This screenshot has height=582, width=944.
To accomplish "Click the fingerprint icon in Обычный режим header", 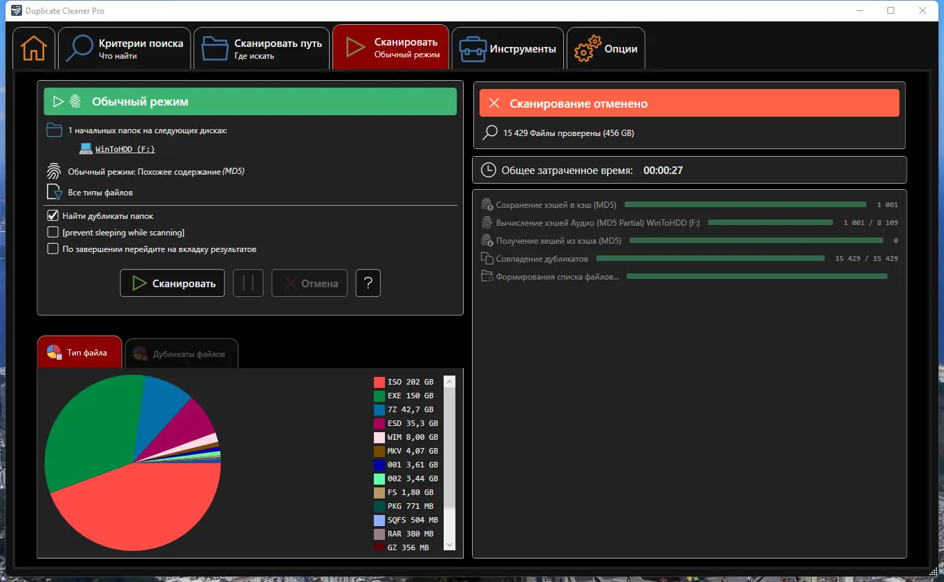I will coord(75,101).
